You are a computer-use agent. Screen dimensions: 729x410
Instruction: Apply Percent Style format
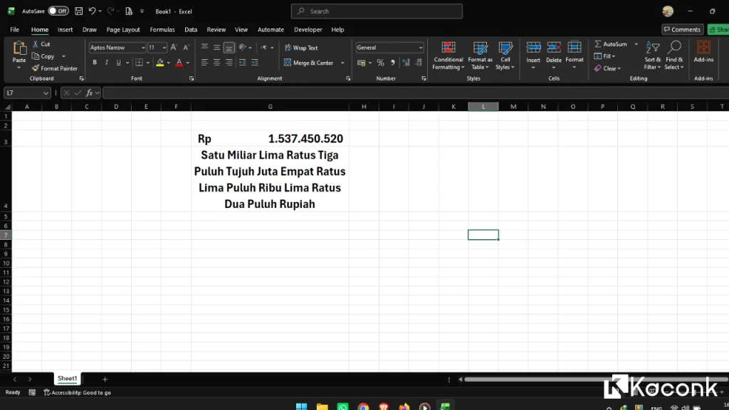click(380, 63)
